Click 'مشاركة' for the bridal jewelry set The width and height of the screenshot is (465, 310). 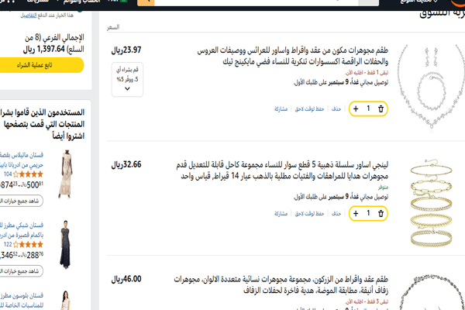click(x=281, y=108)
